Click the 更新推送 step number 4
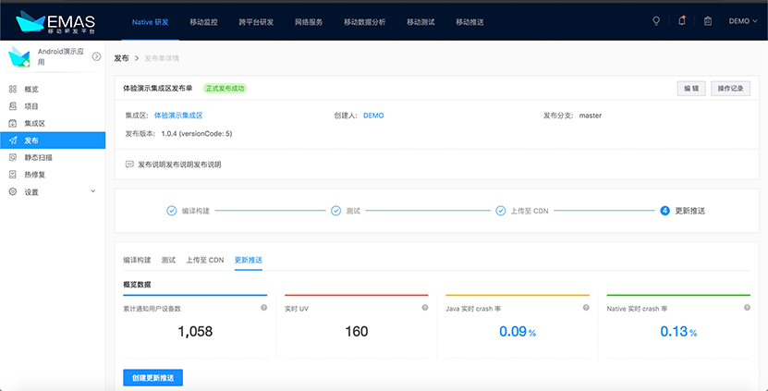The image size is (768, 391). click(665, 211)
